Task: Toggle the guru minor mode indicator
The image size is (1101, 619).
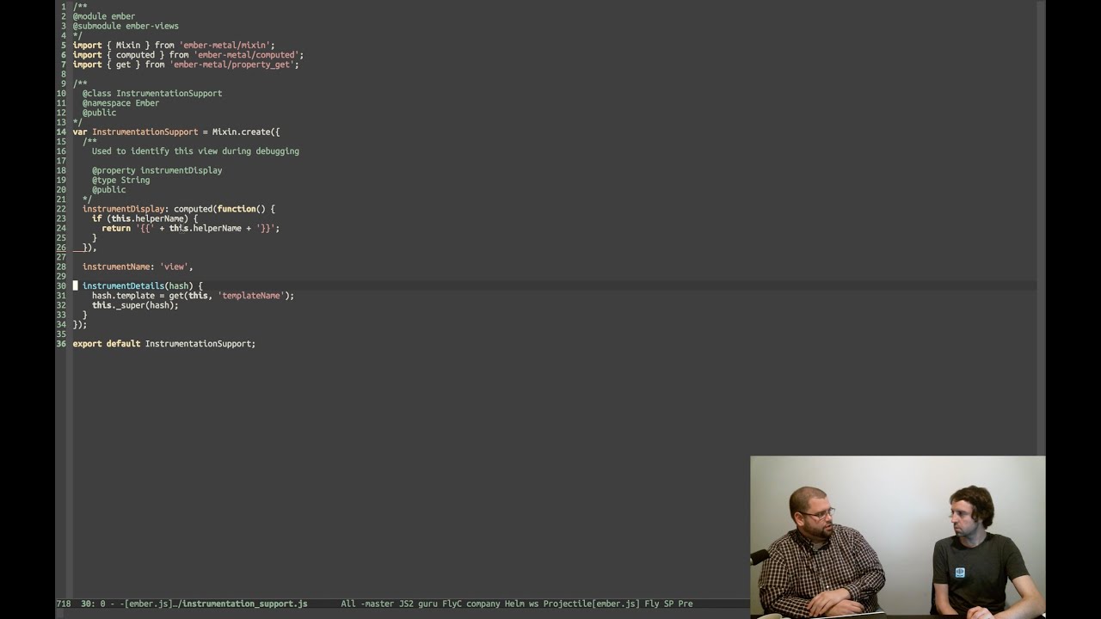Action: (x=427, y=604)
